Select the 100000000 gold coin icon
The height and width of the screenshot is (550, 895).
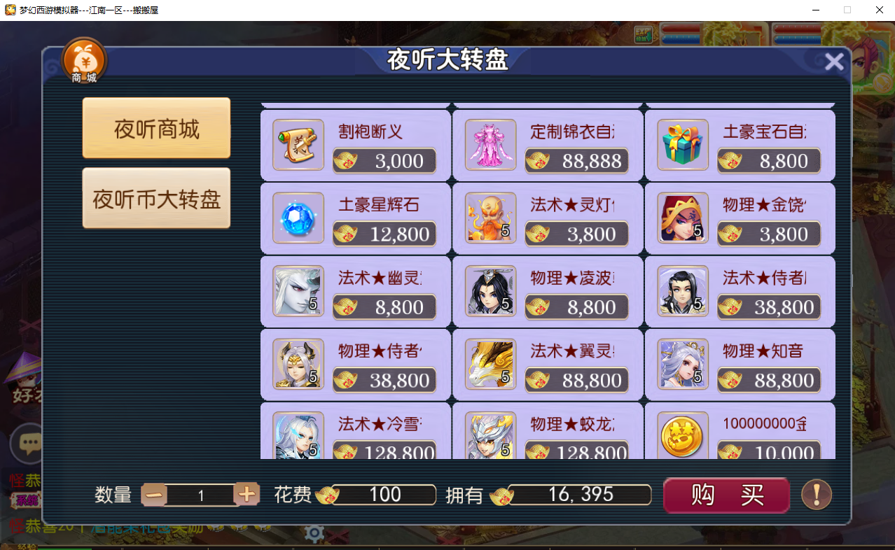pyautogui.click(x=683, y=436)
